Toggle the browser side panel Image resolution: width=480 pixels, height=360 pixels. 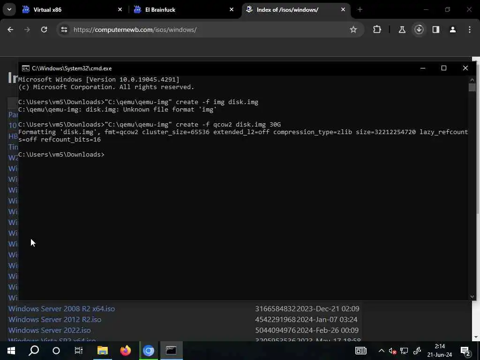point(435,30)
